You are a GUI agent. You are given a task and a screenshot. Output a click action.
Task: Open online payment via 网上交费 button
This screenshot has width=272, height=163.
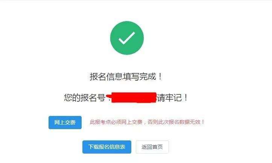point(65,123)
